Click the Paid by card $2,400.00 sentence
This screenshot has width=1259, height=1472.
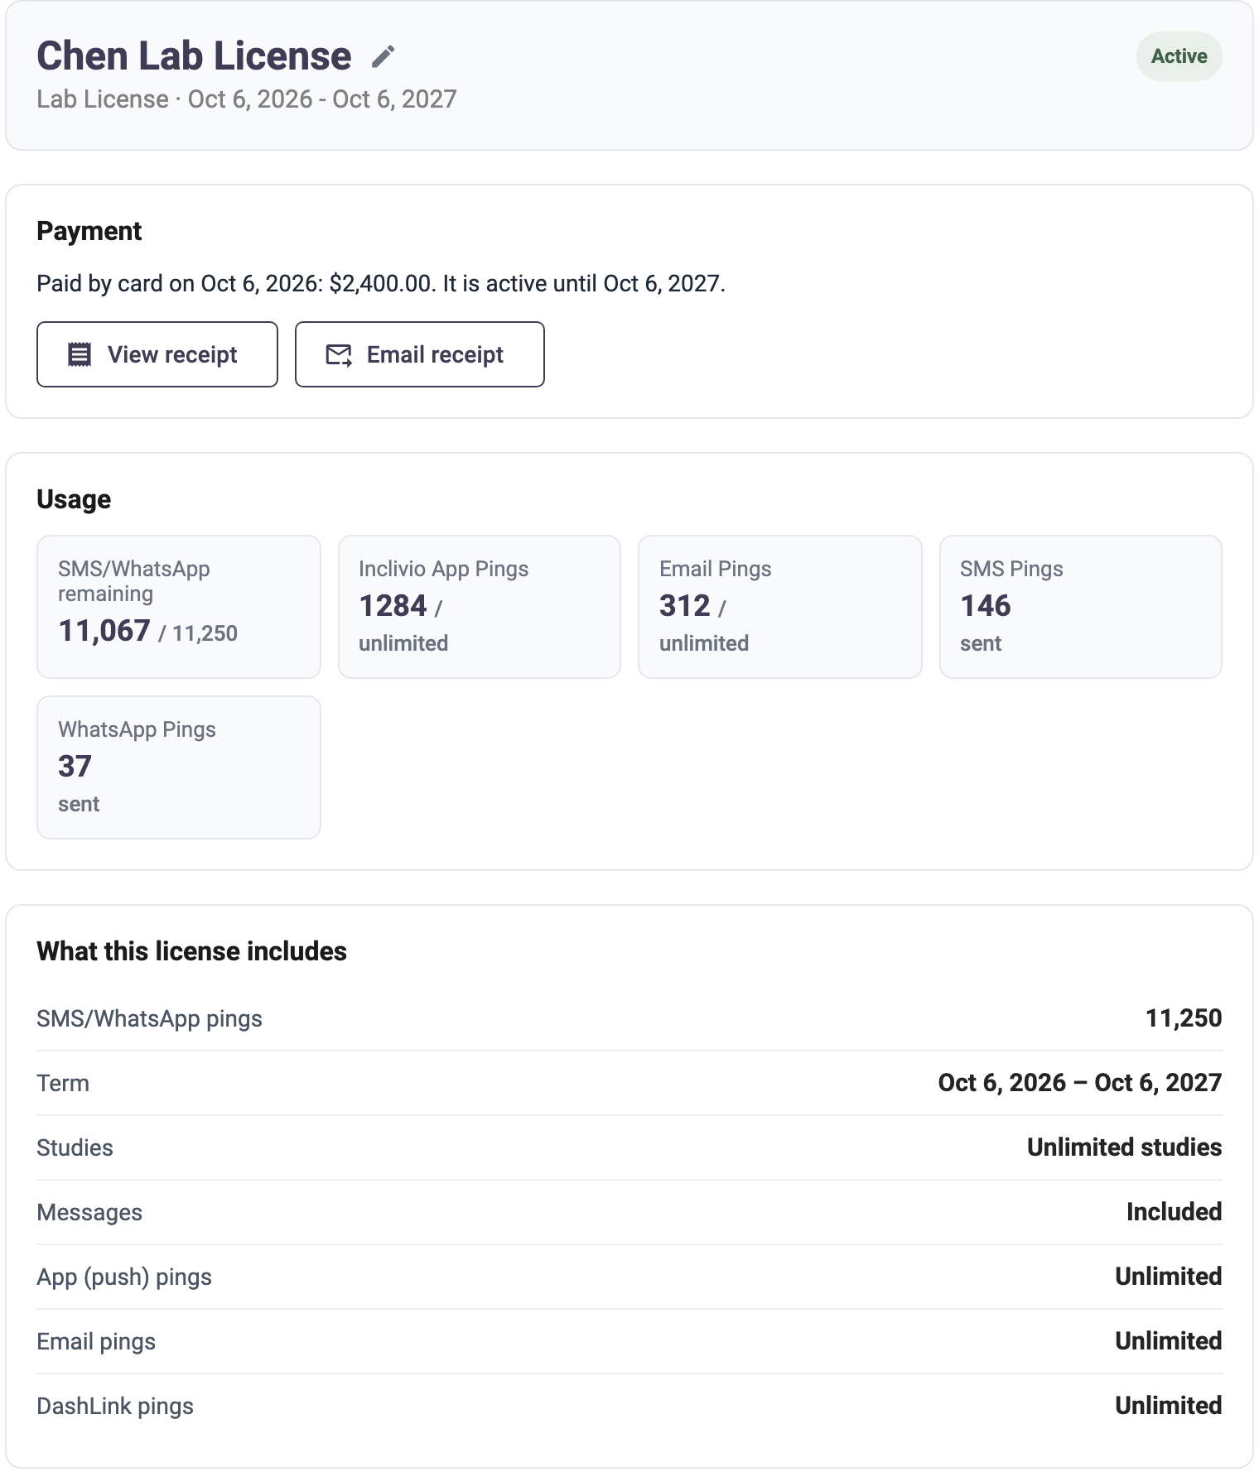click(381, 284)
